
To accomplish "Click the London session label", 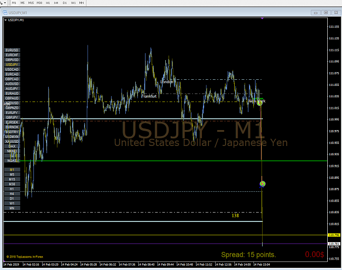I will pos(167,82).
